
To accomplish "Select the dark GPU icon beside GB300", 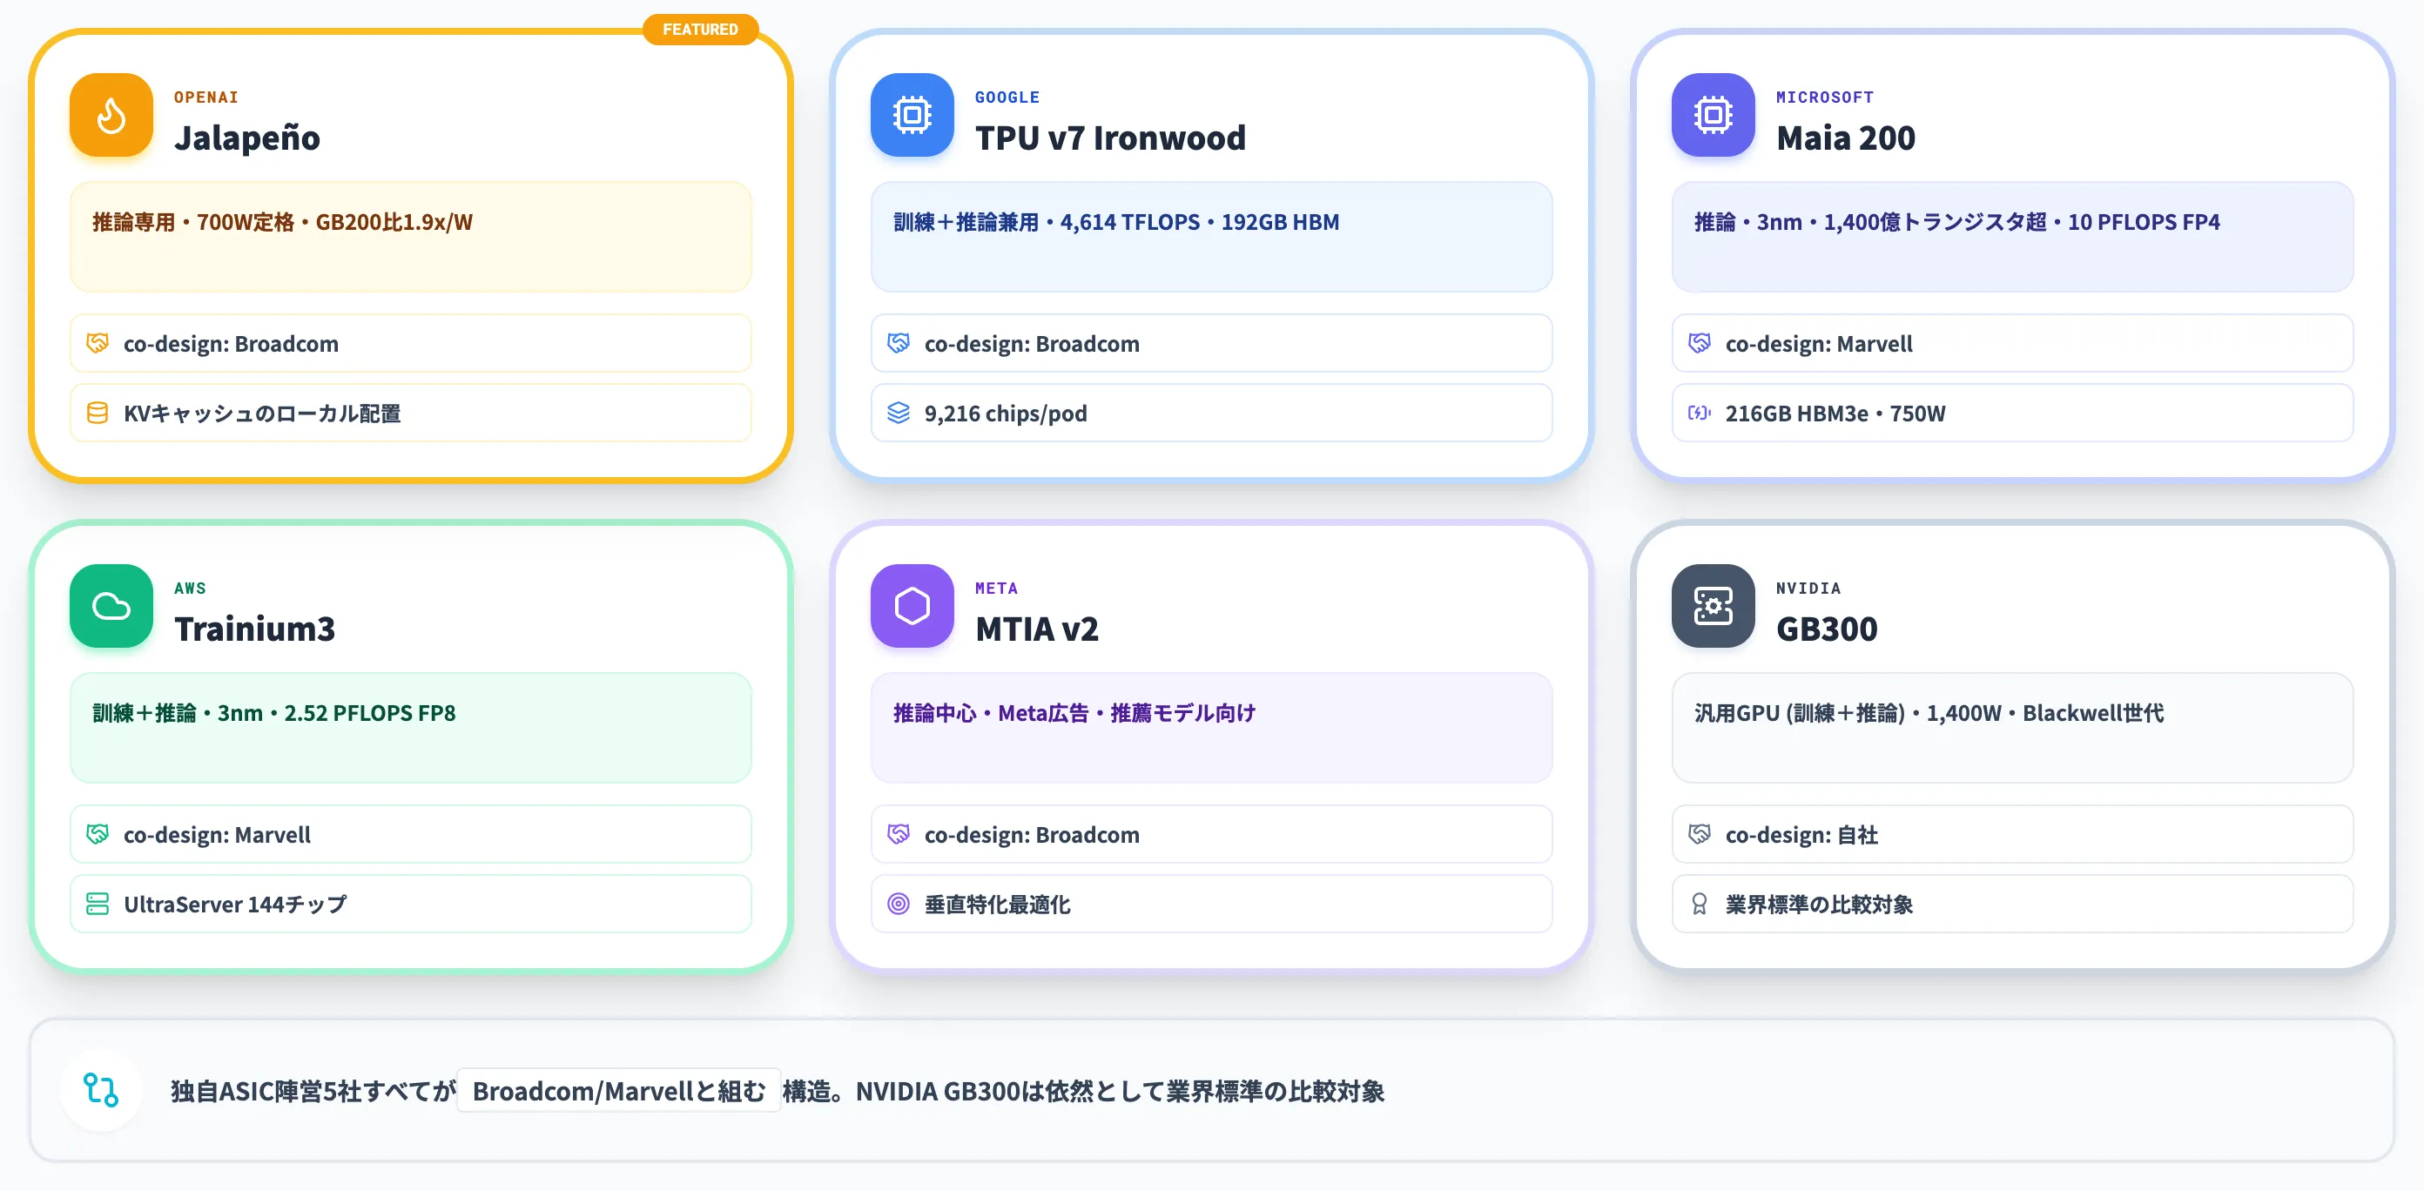I will tap(1713, 606).
